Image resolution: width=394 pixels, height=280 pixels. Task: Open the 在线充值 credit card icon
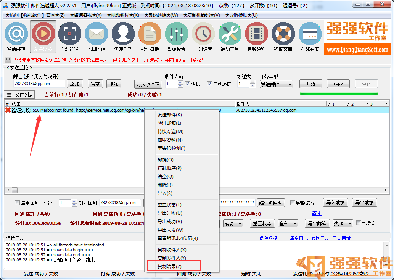click(x=310, y=37)
